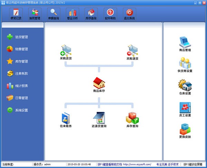Open 商品管理 in right panel
Image resolution: width=207 pixels, height=168 pixels.
pyautogui.click(x=185, y=44)
